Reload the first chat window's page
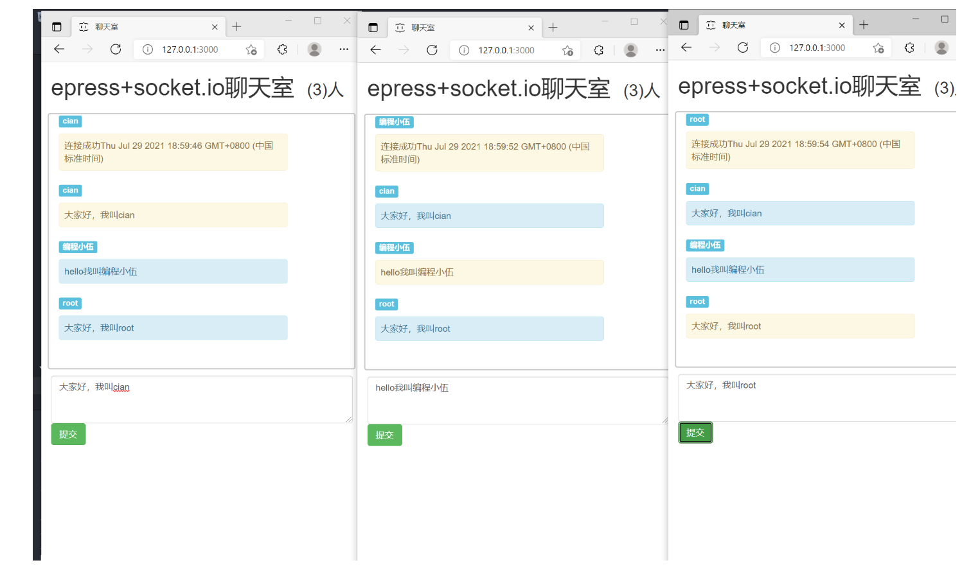Viewport: 962px width, 574px height. point(116,49)
